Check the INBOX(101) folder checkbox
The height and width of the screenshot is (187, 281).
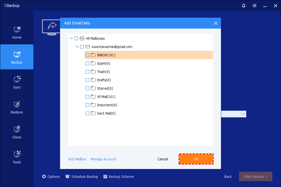(87, 55)
